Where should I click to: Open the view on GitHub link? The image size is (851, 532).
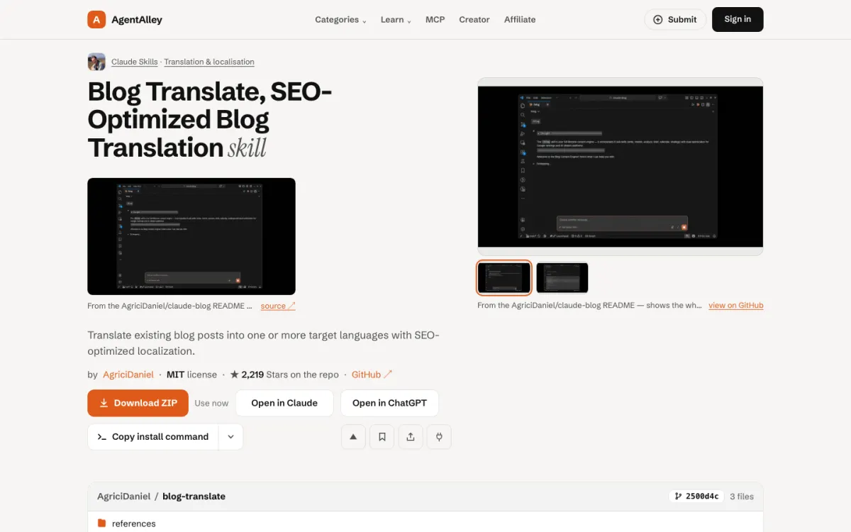(736, 306)
